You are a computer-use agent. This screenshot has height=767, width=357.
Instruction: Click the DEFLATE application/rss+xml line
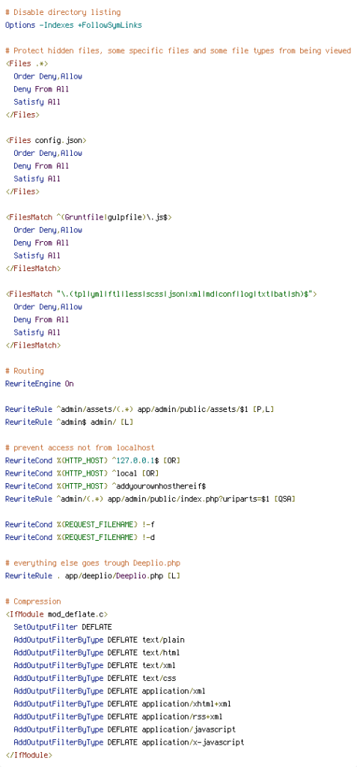(118, 716)
